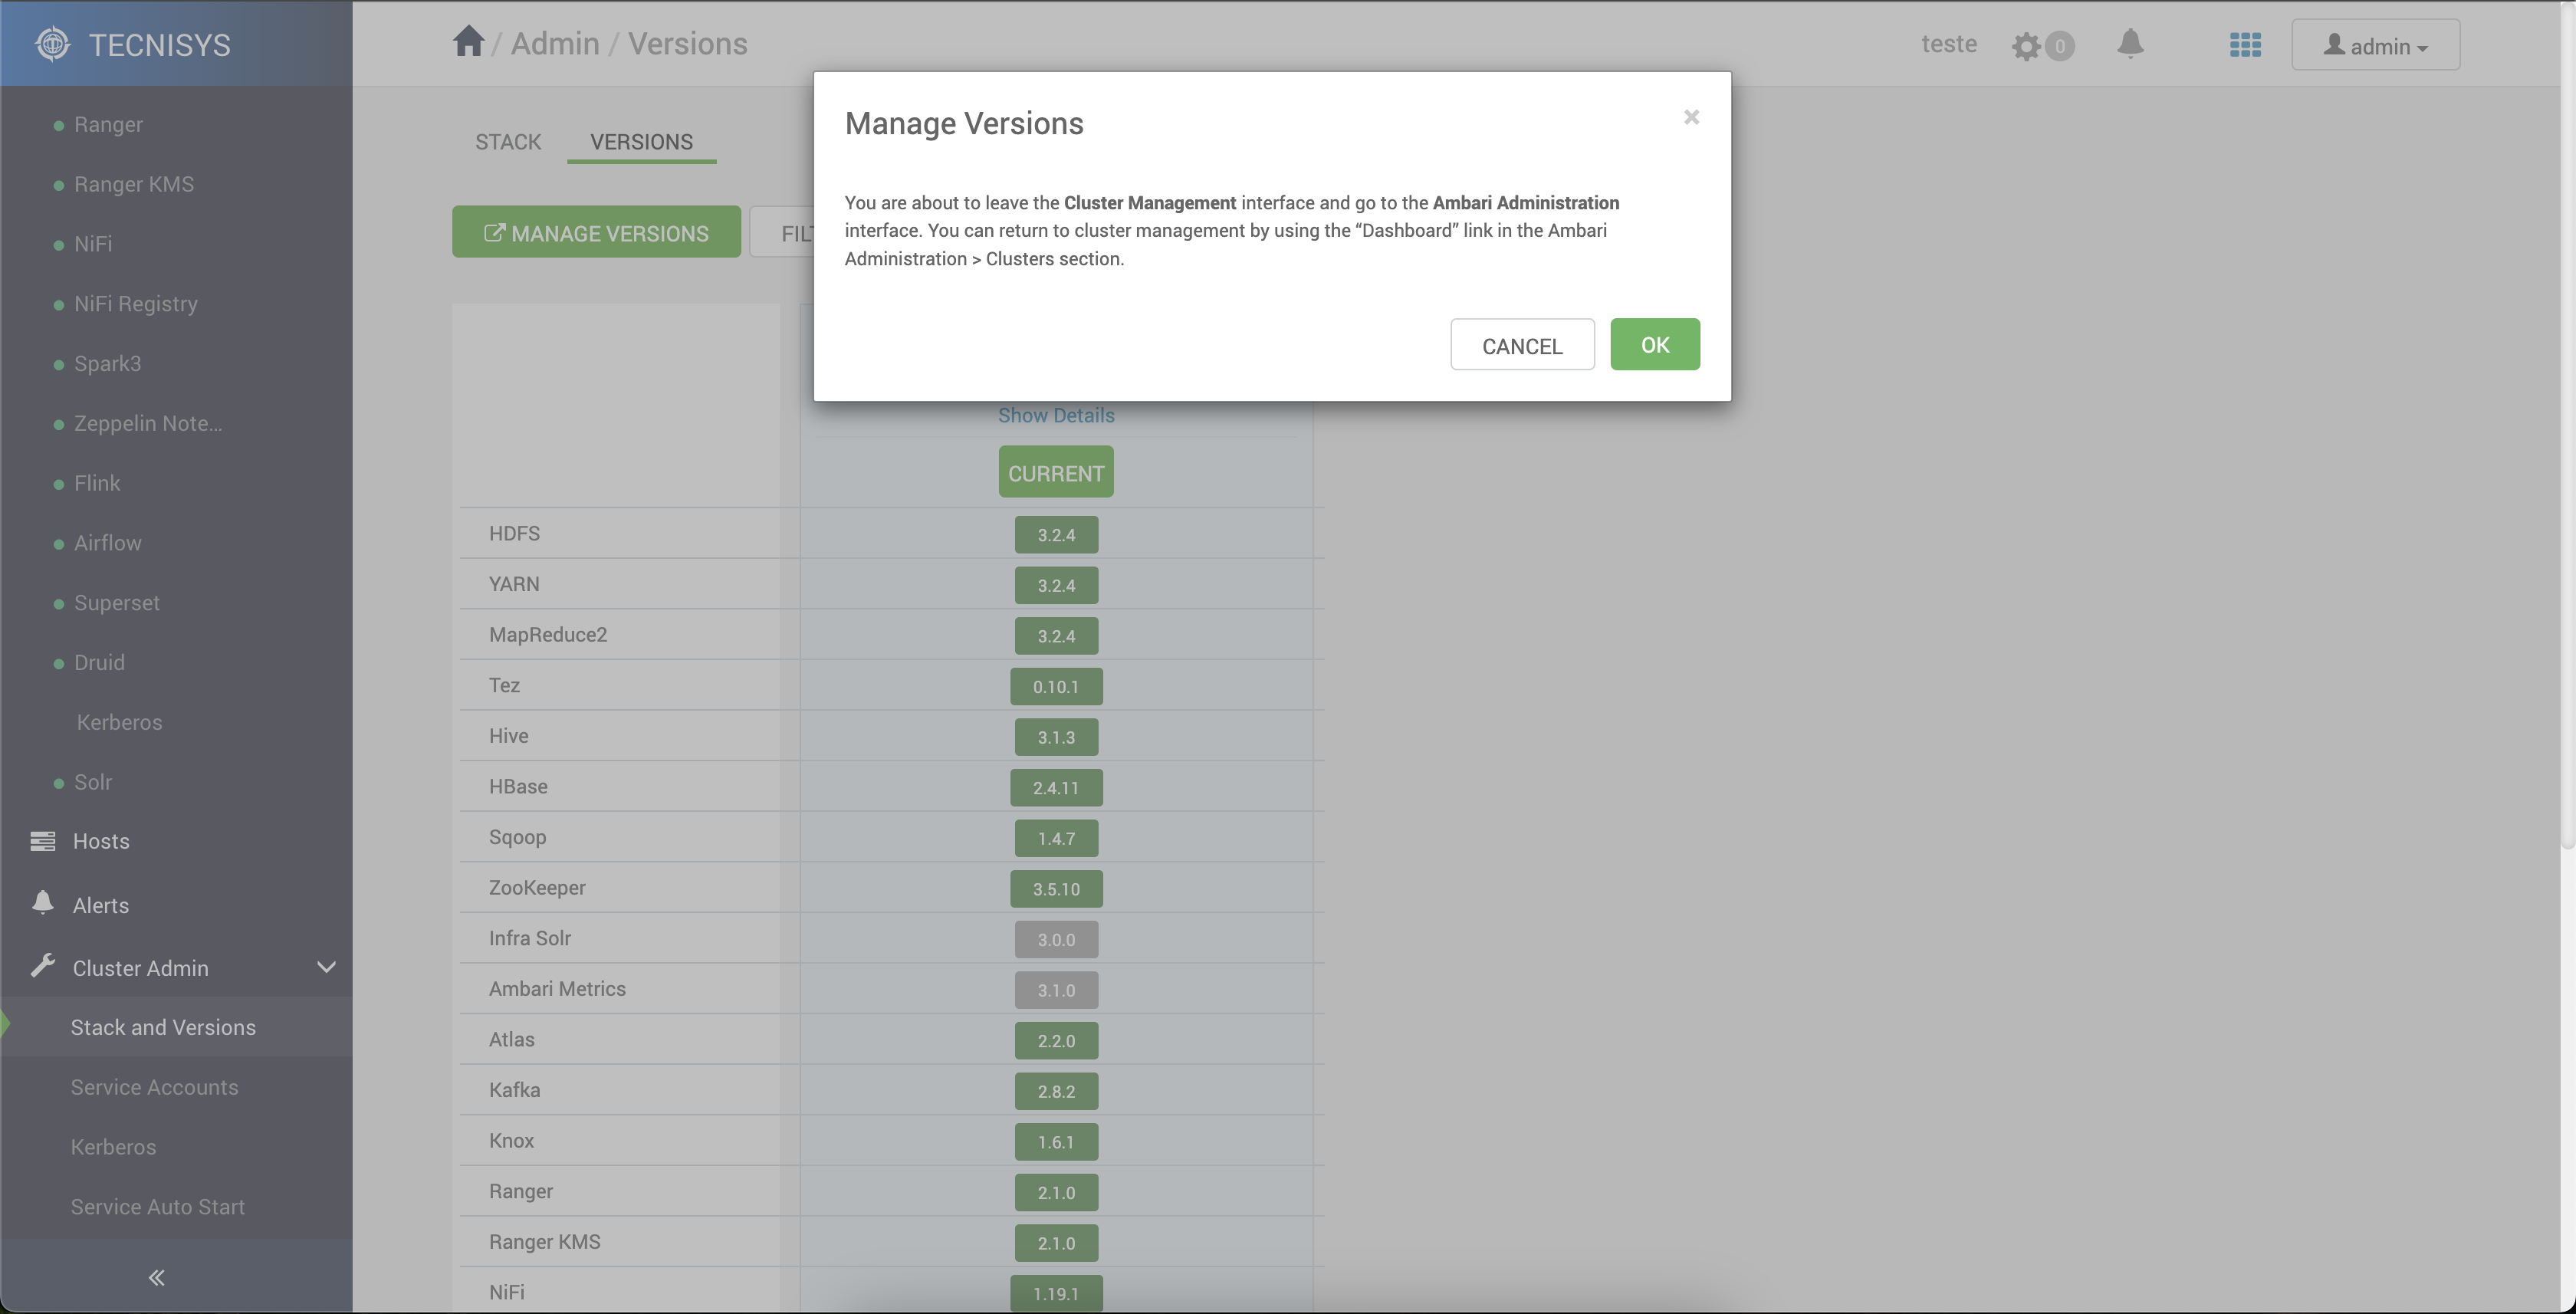The image size is (2576, 1314).
Task: Click CANCEL in Manage Versions dialog
Action: coord(1522,345)
